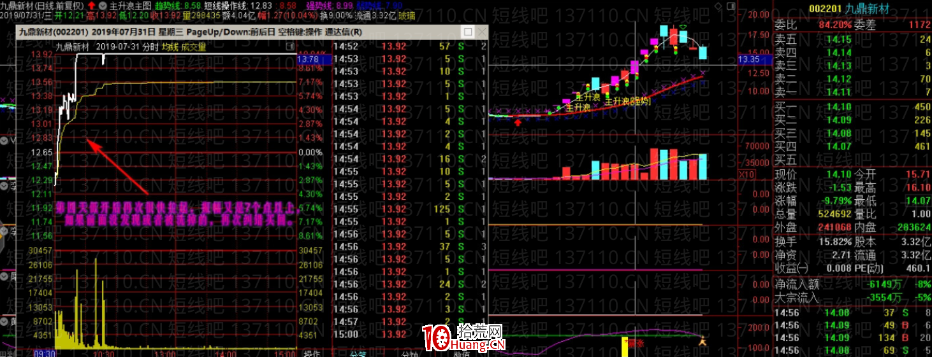Click the stock code 002201 in quote panel
This screenshot has width=932, height=357.
point(824,8)
